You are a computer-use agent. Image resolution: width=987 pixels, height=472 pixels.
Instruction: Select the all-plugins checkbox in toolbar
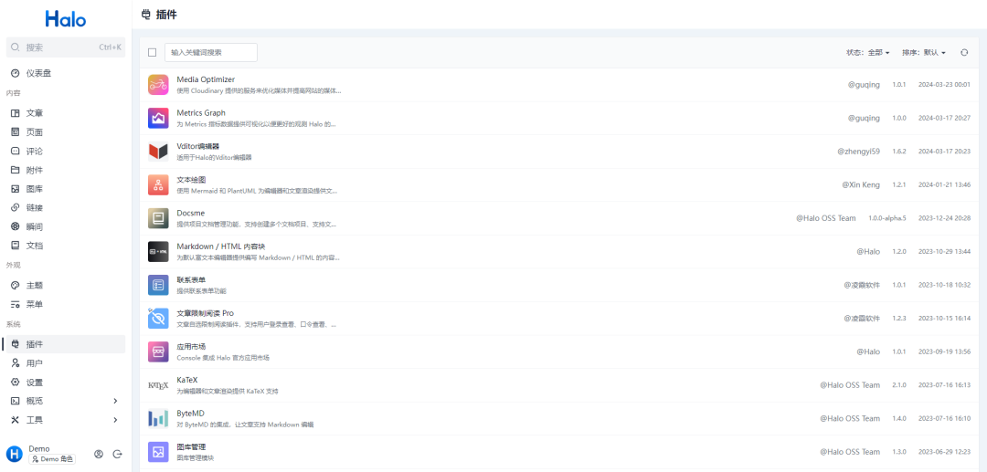(x=153, y=53)
